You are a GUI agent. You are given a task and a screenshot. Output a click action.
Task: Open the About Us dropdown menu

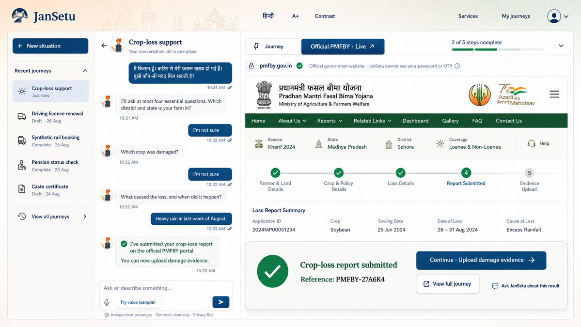coord(292,121)
